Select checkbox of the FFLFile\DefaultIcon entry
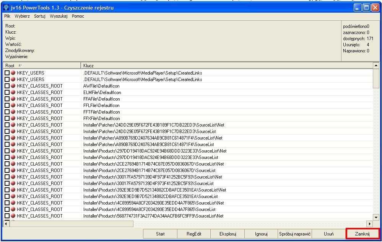This screenshot has width=382, height=242. 7,106
